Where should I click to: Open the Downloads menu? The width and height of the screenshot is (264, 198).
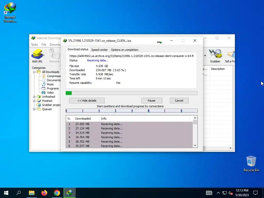[x=55, y=45]
